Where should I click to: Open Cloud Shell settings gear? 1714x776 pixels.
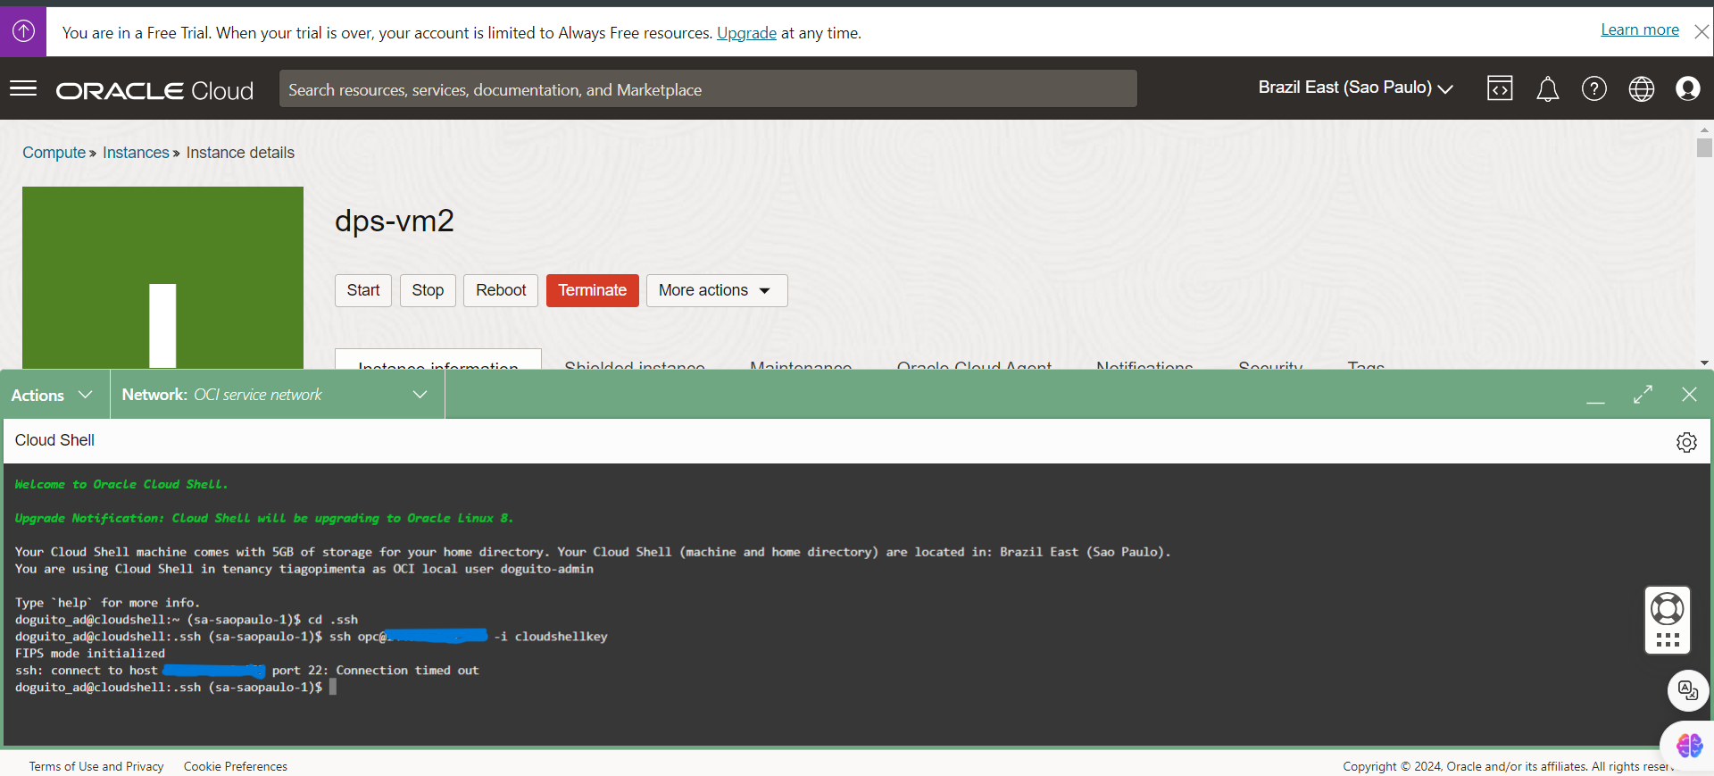click(1686, 442)
